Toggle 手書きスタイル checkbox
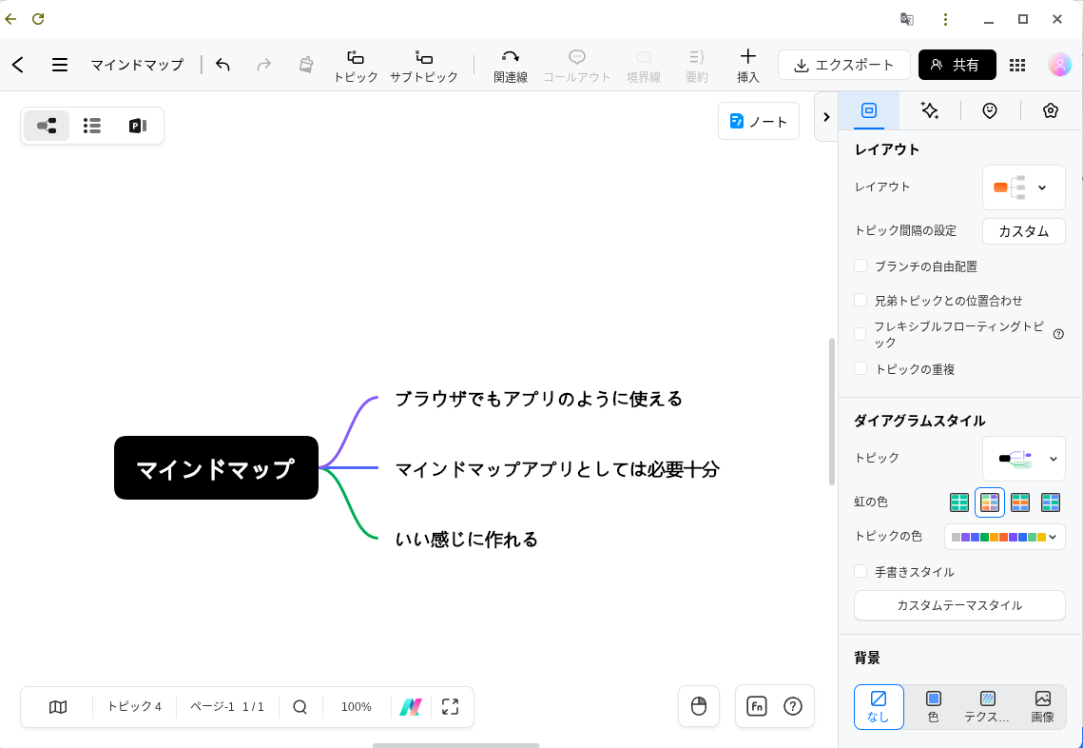Screen dimensions: 1083x748 [x=861, y=572]
